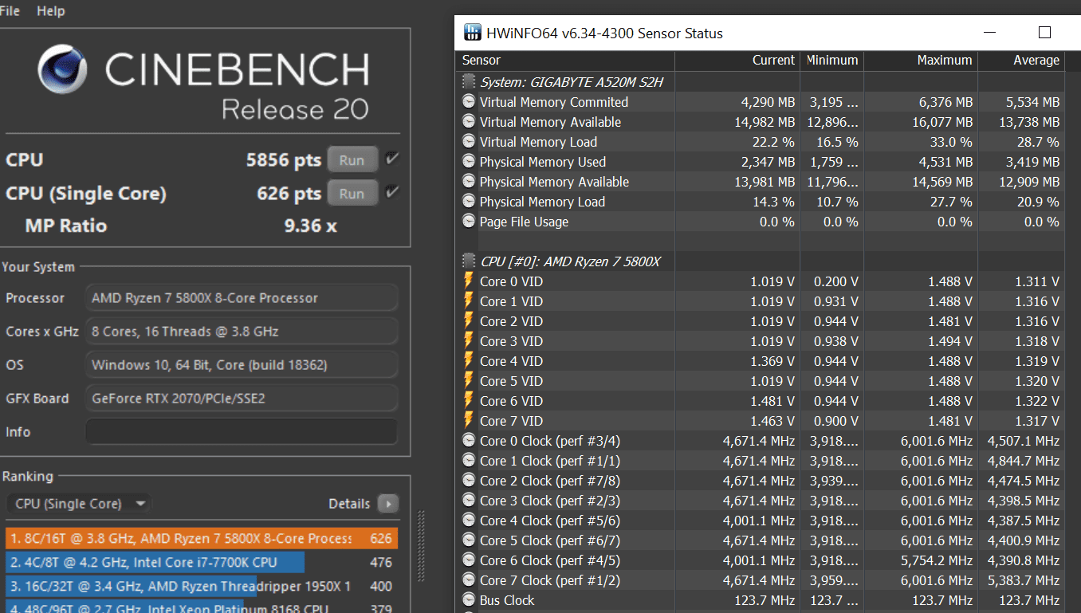
Task: Select the Ryzen 7 5800X ranking entry
Action: [202, 539]
